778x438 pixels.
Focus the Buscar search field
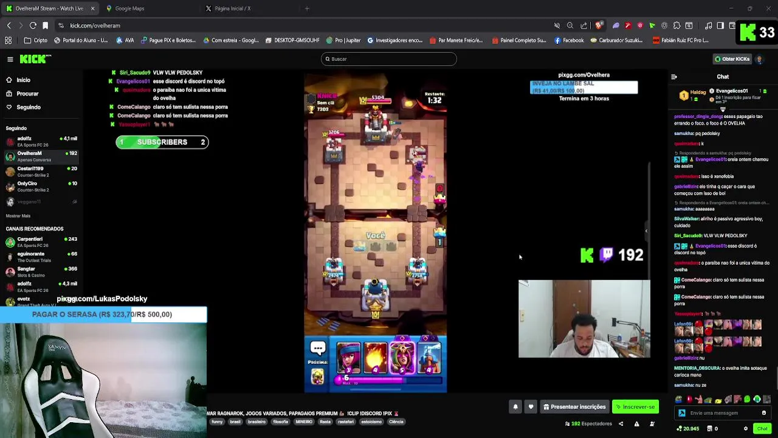[x=389, y=59]
